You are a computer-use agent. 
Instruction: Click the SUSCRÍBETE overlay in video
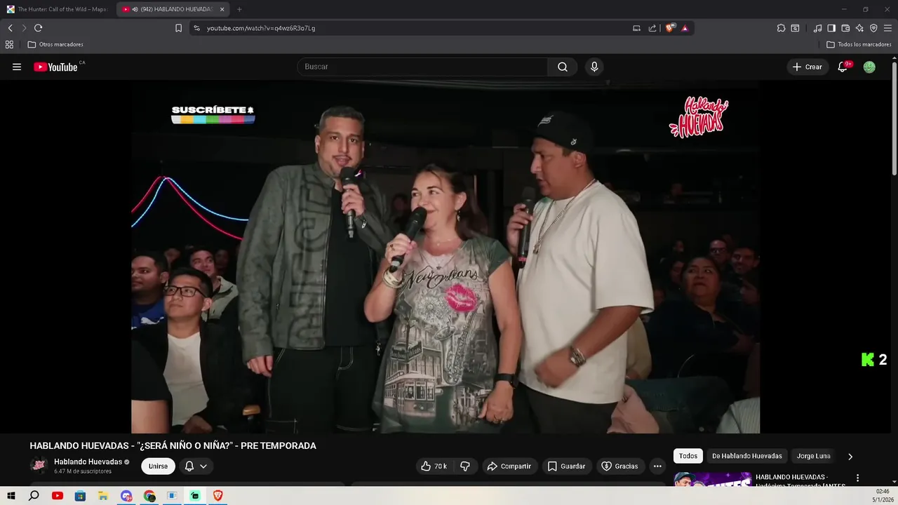(x=213, y=114)
